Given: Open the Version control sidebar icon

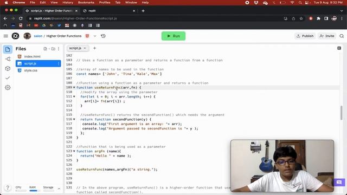Looking at the screenshot, I should (8, 59).
